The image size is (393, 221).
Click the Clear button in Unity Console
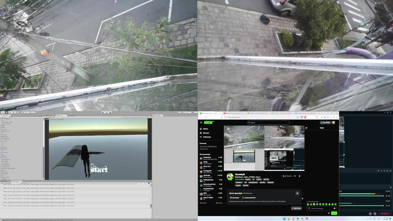point(3,183)
